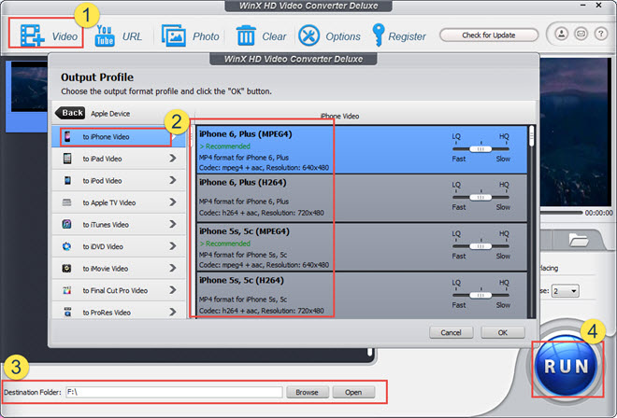The width and height of the screenshot is (617, 418).
Task: Click the add Video icon
Action: 32,35
